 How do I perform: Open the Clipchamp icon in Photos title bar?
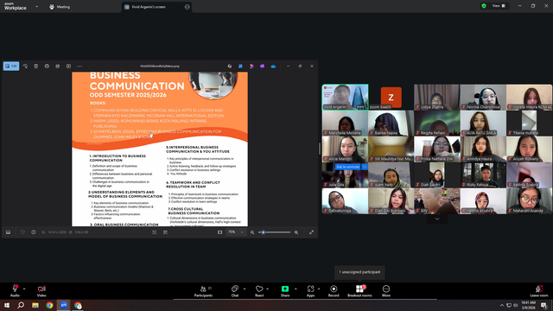pyautogui.click(x=262, y=66)
